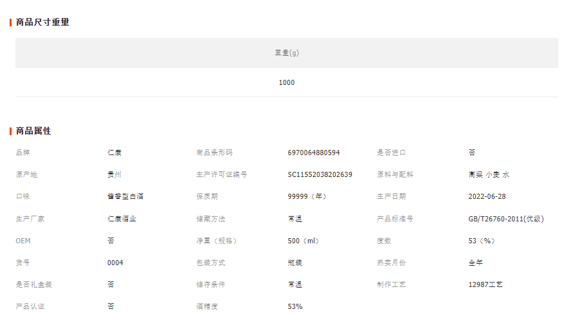
Task: Click the hot-selling months value 全年
Action: (x=475, y=263)
